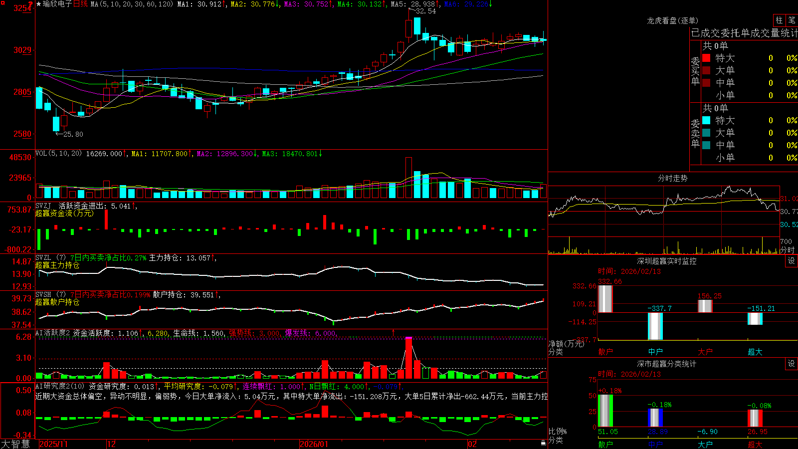Click the 已成交委托单成交量统计 header
Screen dimensions: 798x449
[744, 33]
